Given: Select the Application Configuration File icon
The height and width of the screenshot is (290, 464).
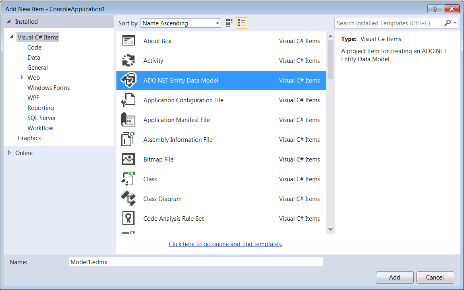Looking at the screenshot, I should coord(128,100).
